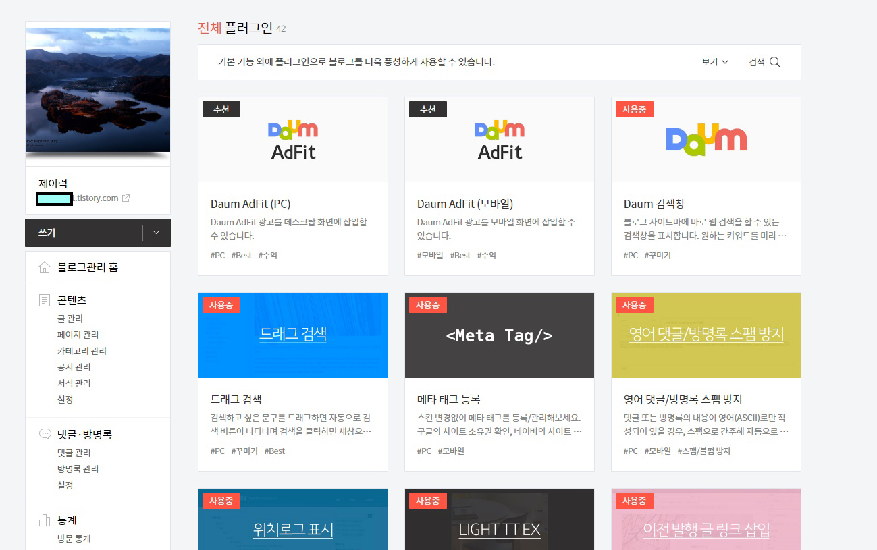
Task: Click the Daum AdFit logo on 모바일 card
Action: click(x=500, y=140)
